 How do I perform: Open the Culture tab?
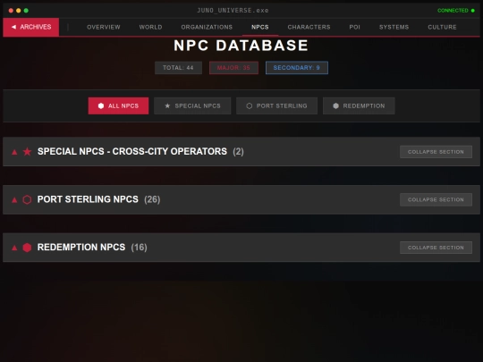(x=442, y=27)
